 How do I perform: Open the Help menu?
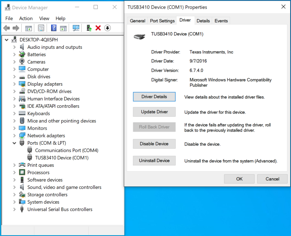click(60, 18)
